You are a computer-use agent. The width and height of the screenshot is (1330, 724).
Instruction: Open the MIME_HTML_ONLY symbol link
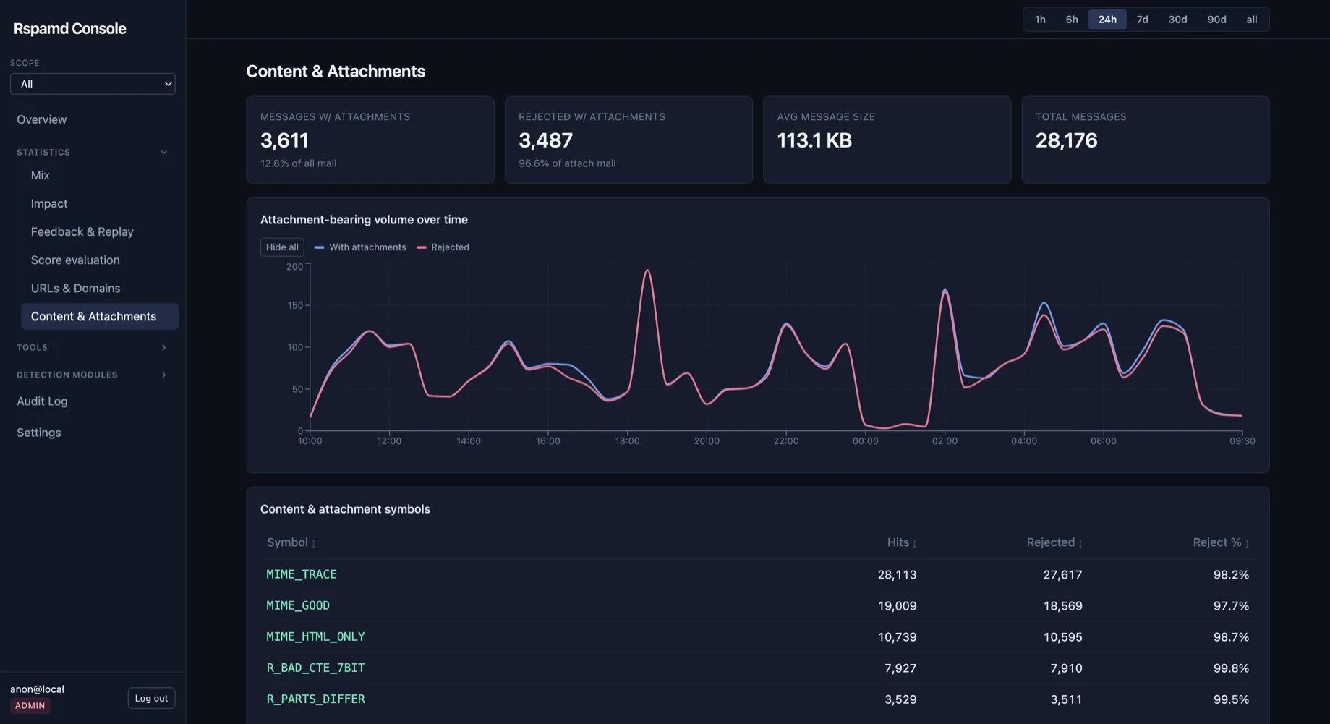[x=315, y=637]
